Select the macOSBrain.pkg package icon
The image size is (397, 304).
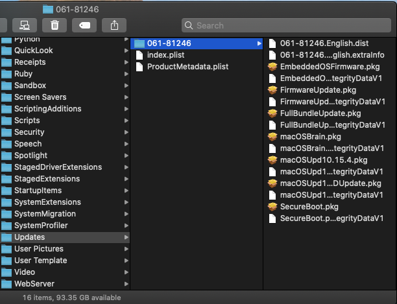pos(272,137)
